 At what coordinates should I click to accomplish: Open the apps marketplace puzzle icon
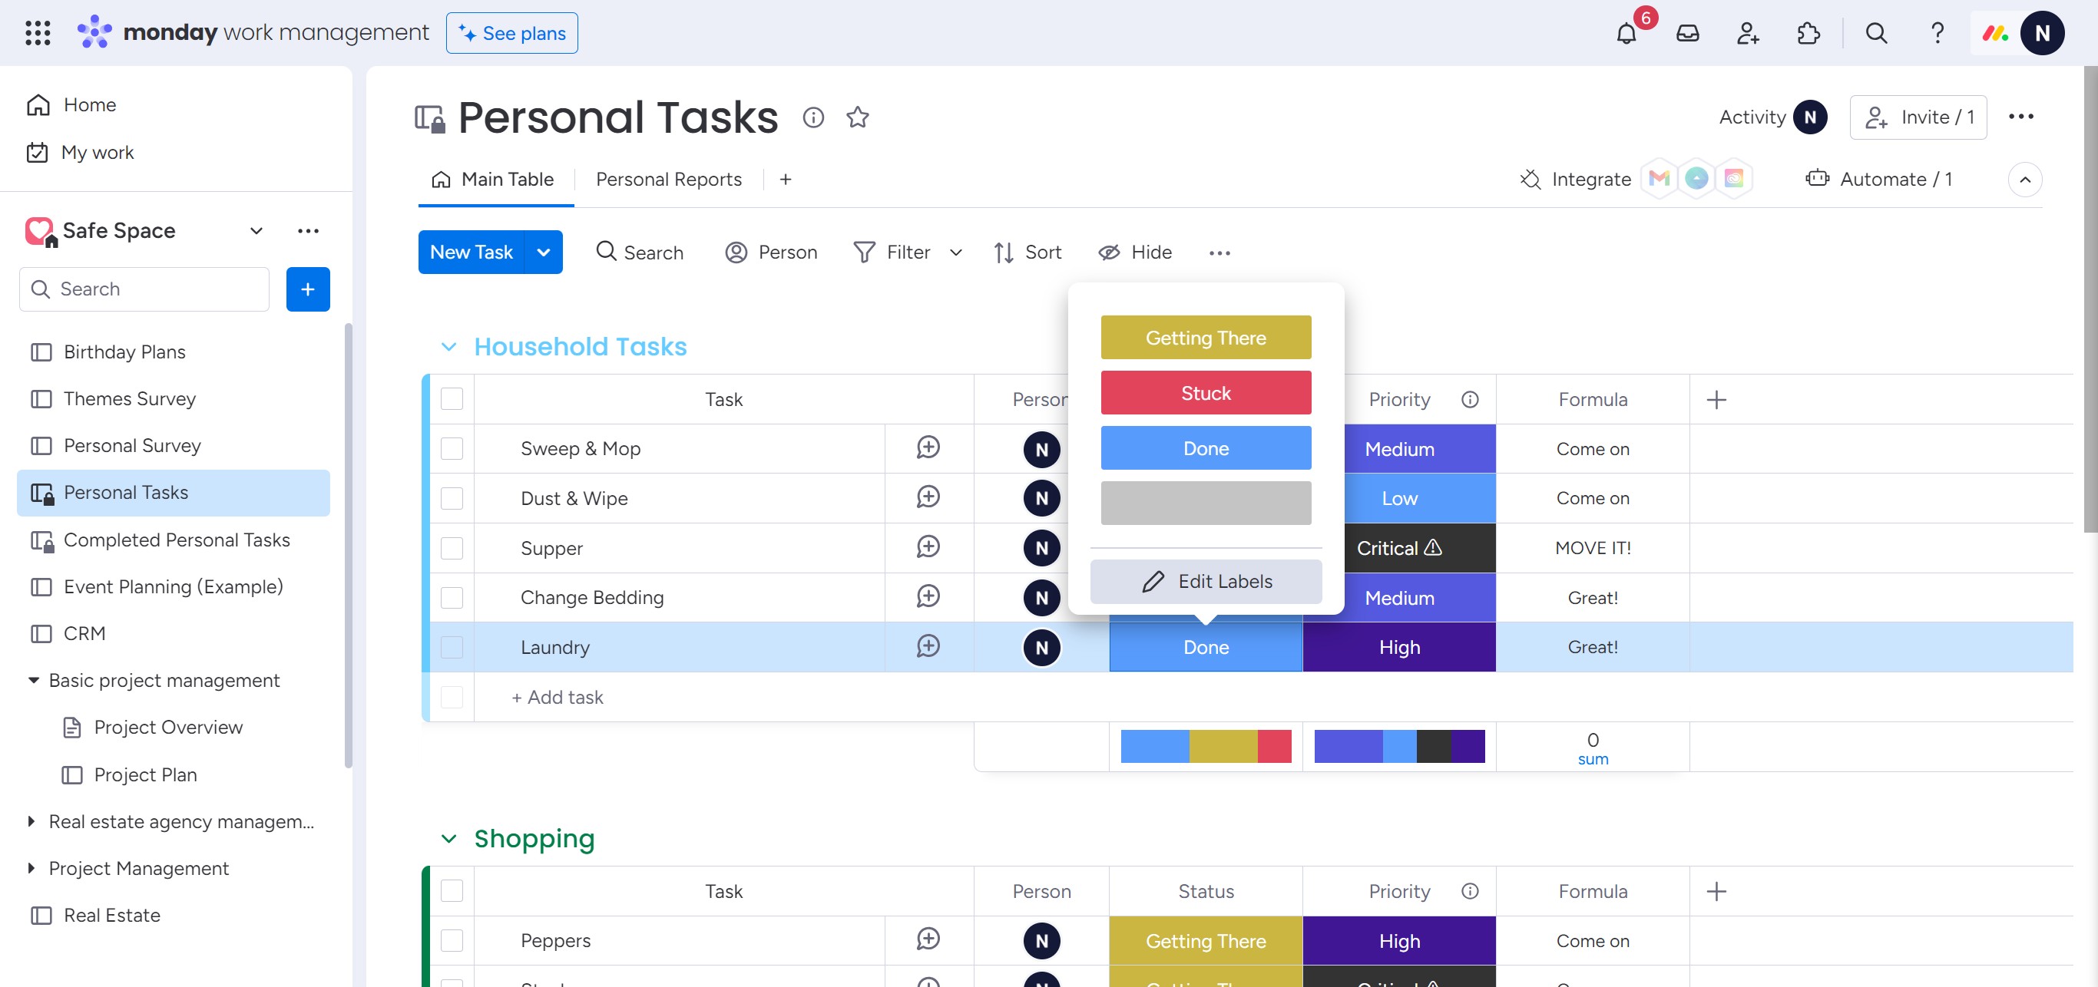point(1807,33)
